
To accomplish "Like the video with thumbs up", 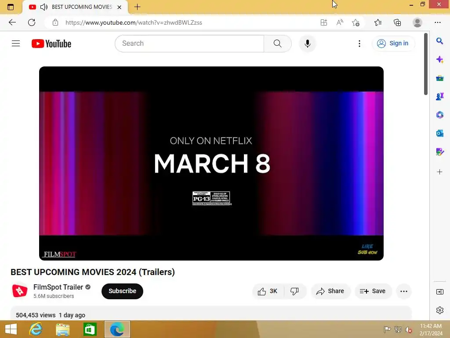I will tap(268, 291).
